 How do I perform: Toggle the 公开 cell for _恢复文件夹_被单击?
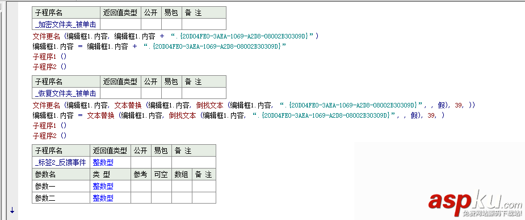coord(152,93)
